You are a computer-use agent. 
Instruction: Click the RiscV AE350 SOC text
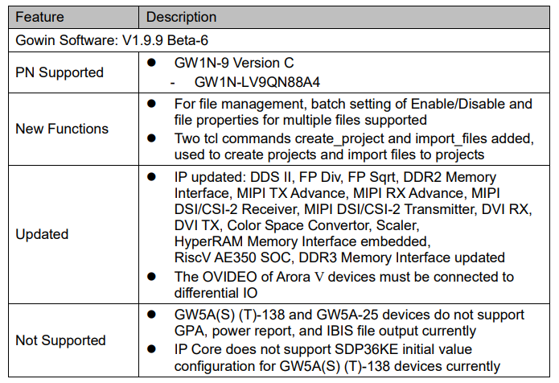228,257
